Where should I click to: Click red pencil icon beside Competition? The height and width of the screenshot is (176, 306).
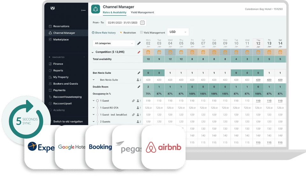139,52
